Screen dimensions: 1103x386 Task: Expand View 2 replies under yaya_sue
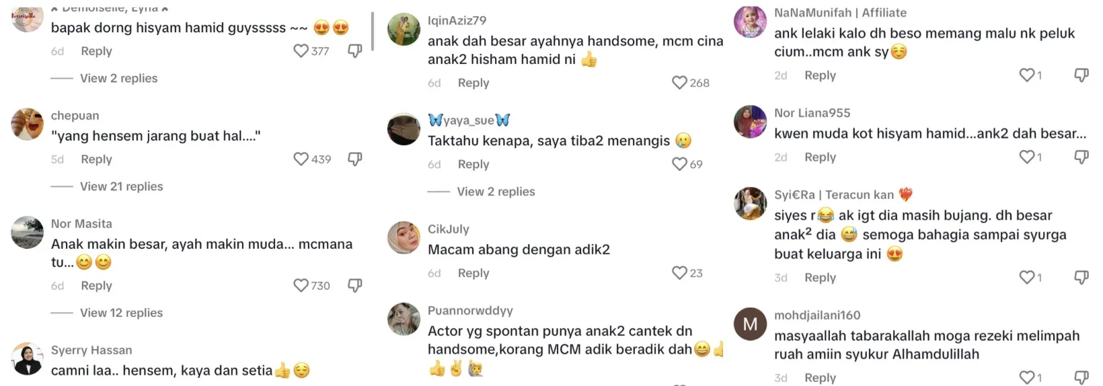[496, 192]
